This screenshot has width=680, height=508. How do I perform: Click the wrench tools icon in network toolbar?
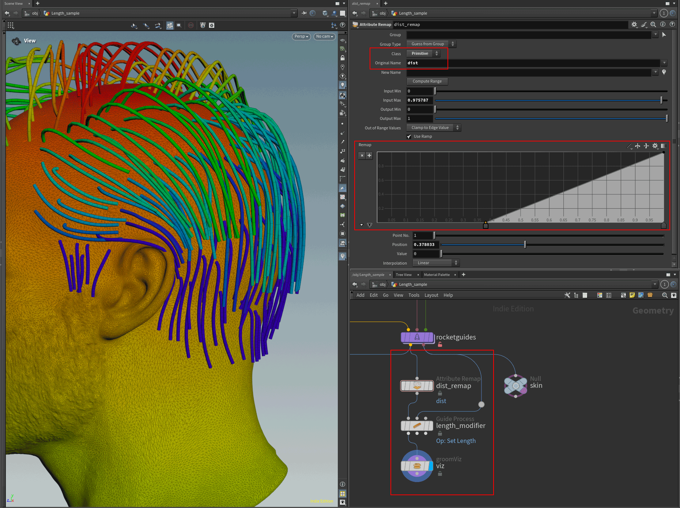[x=567, y=295]
